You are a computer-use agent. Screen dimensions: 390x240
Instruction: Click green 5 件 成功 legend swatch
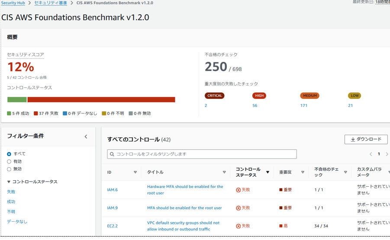tap(9, 113)
